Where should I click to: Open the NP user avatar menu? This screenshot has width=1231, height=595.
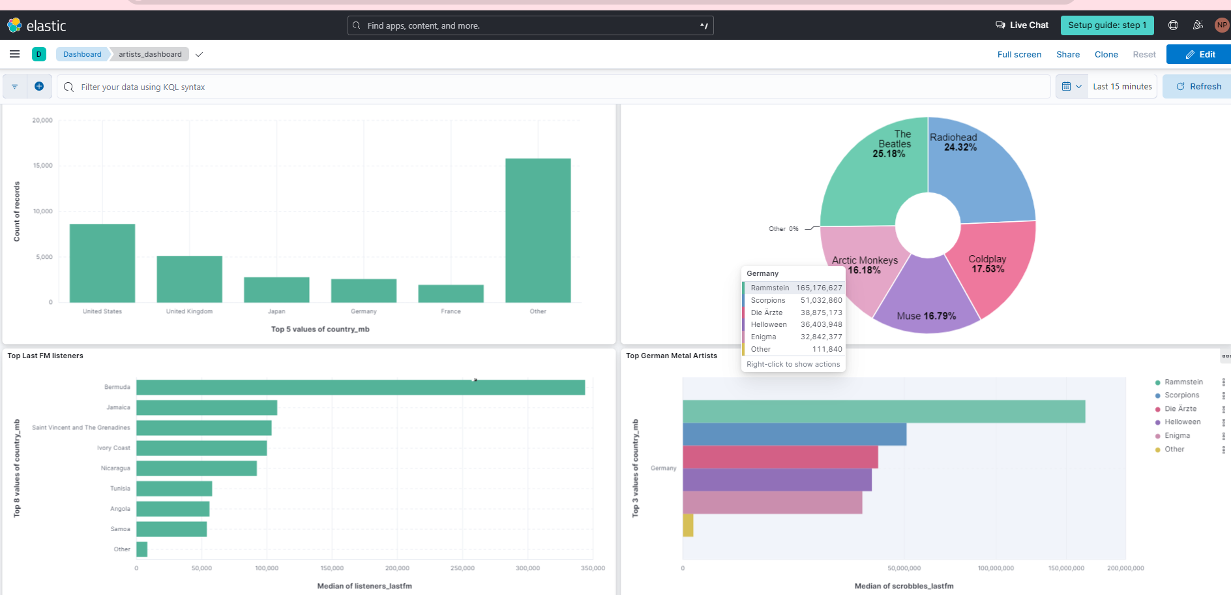coord(1221,25)
